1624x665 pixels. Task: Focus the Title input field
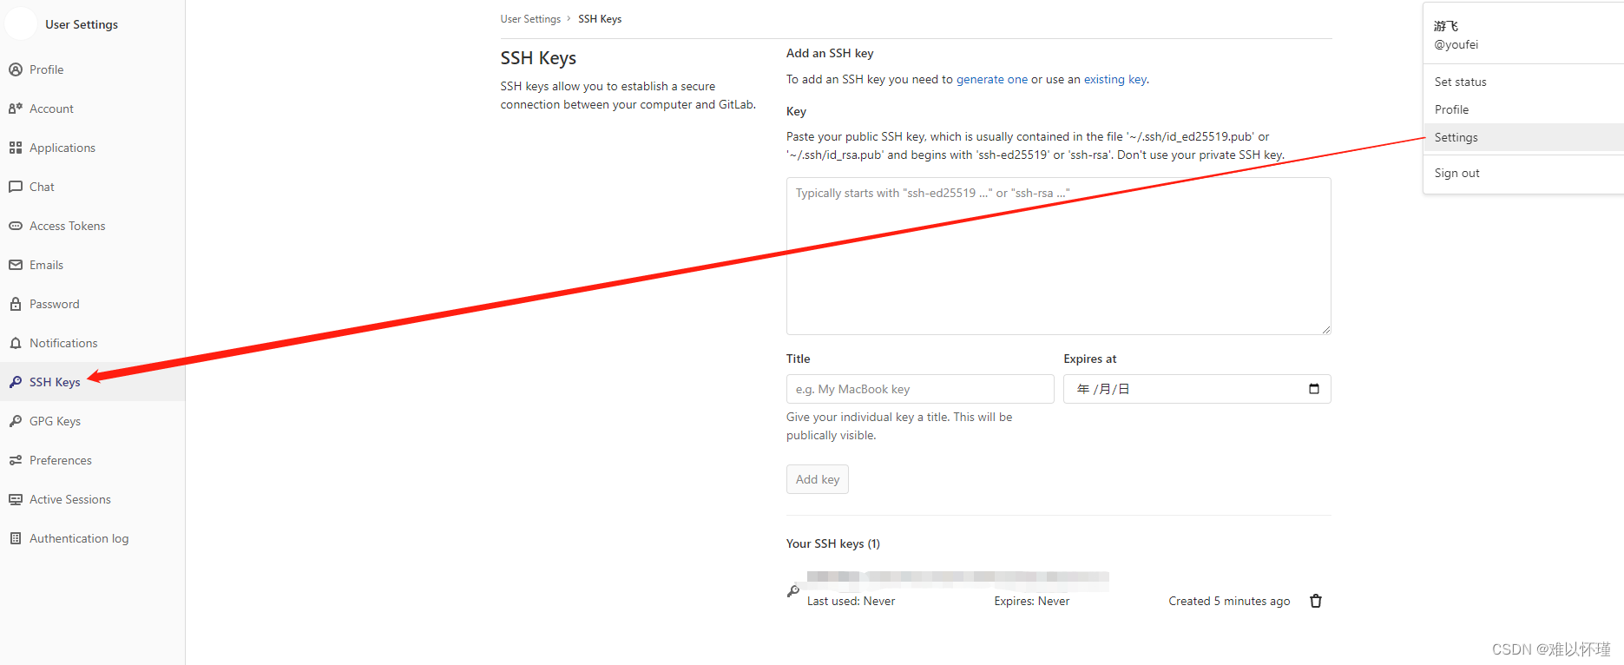tap(920, 389)
